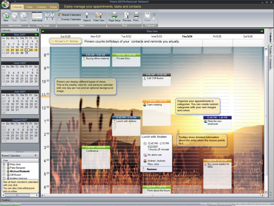The image size is (274, 206).
Task: Click the Copy icon below Cut
Action: coord(154,19)
